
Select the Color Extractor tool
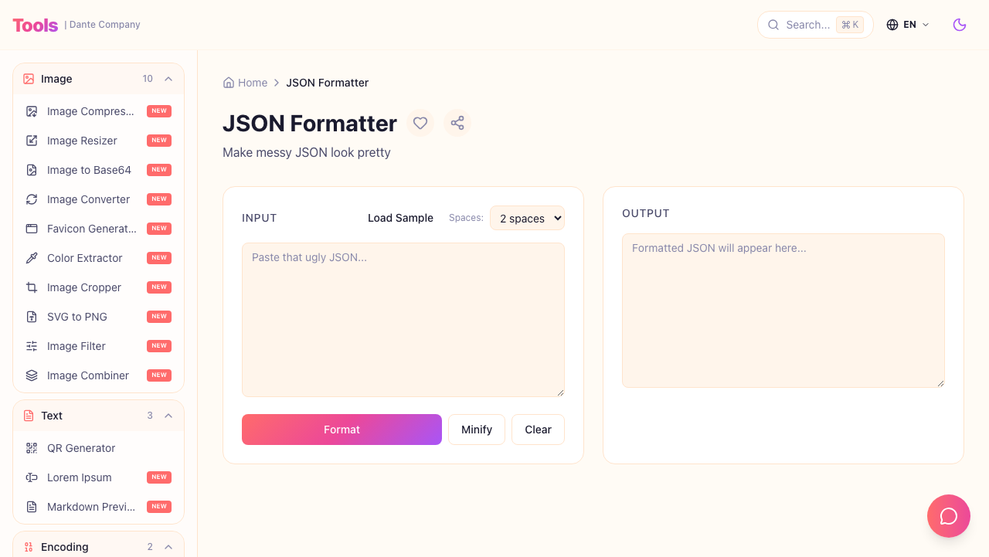[x=84, y=258]
